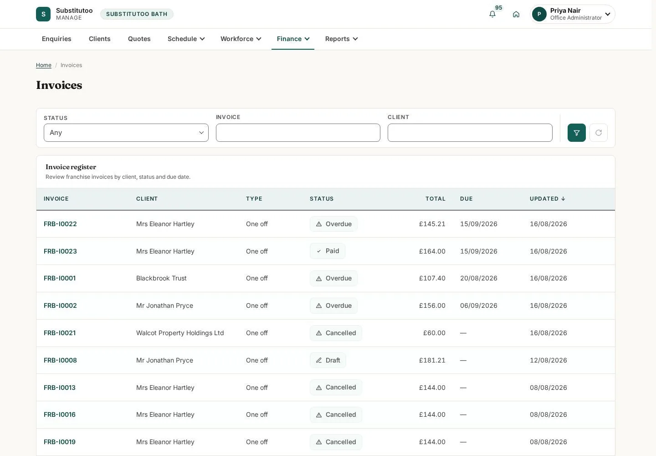The image size is (656, 456).
Task: Apply filters with the funnel button
Action: coord(577,133)
